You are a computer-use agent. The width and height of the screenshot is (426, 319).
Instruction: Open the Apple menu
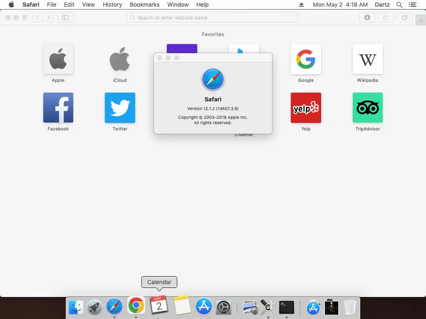[11, 5]
